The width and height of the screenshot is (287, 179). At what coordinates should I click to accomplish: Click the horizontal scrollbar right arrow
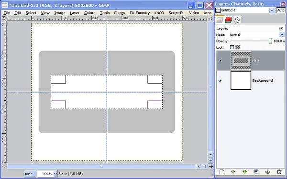(x=205, y=167)
